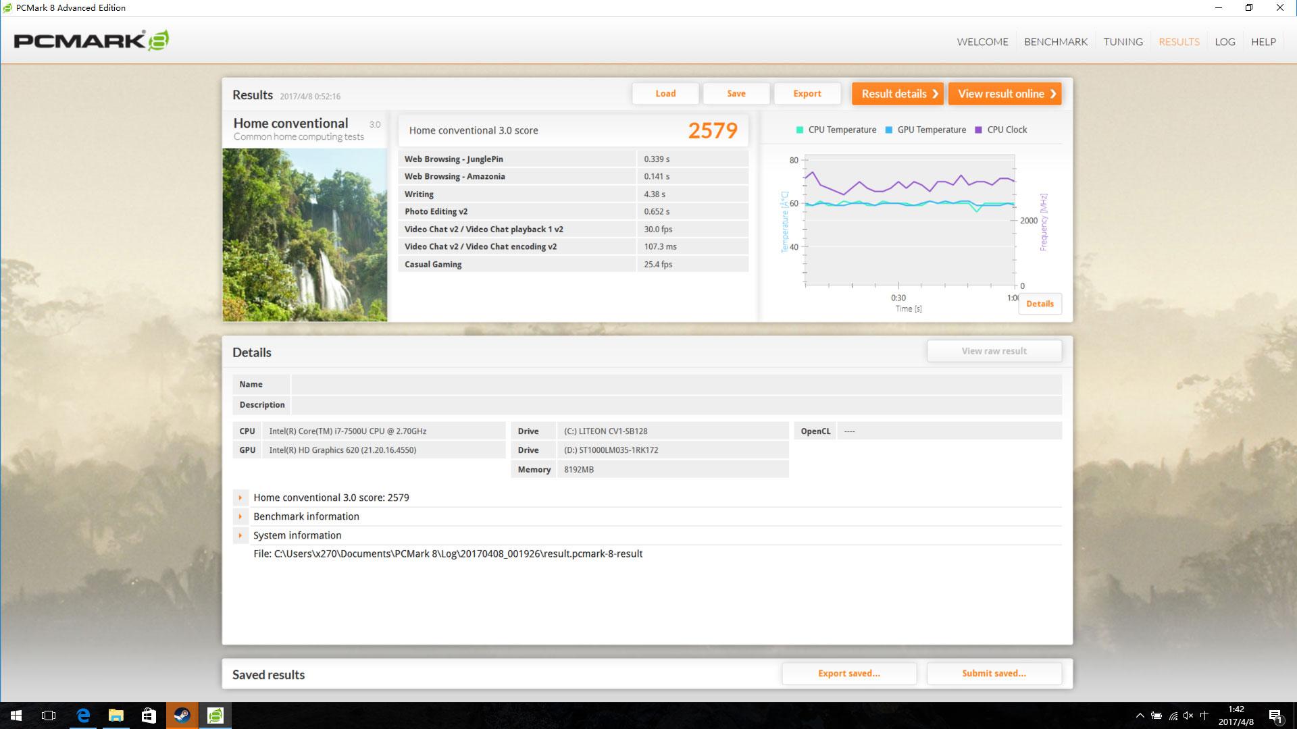The width and height of the screenshot is (1297, 729).
Task: Open File Explorer taskbar icon
Action: (116, 715)
